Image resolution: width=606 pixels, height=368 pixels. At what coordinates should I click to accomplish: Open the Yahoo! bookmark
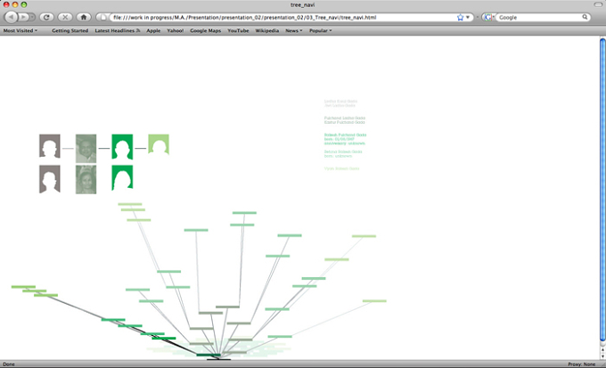[175, 30]
